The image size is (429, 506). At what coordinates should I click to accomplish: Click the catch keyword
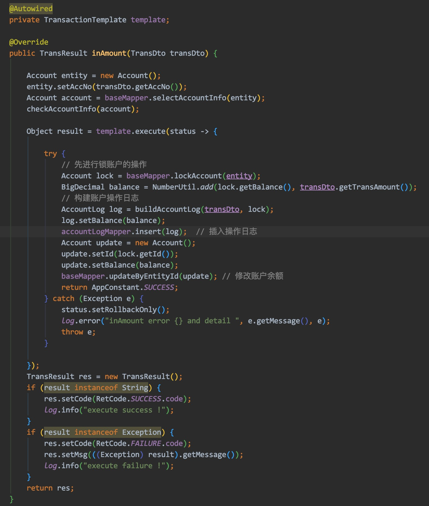(x=64, y=299)
